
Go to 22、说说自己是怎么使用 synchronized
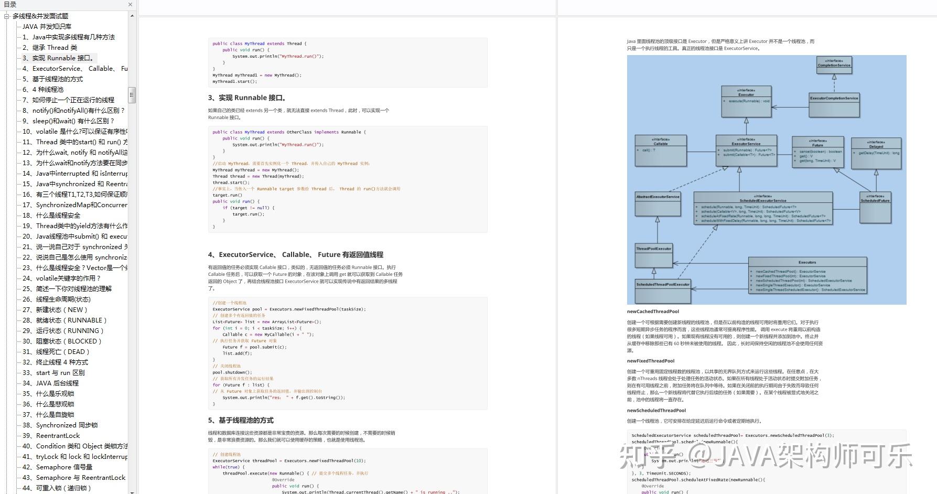[74, 257]
